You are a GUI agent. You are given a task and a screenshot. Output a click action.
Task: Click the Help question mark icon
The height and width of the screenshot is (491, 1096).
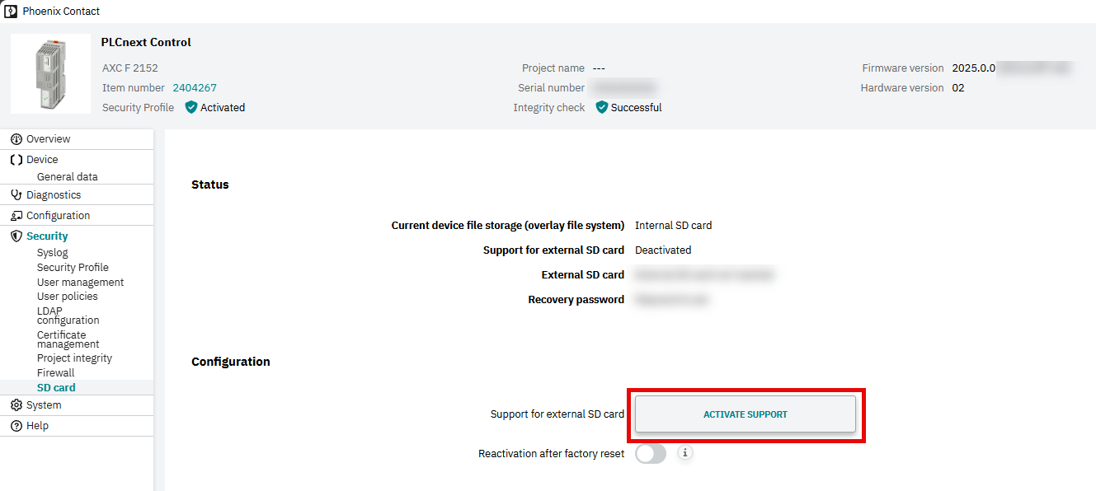click(x=16, y=426)
